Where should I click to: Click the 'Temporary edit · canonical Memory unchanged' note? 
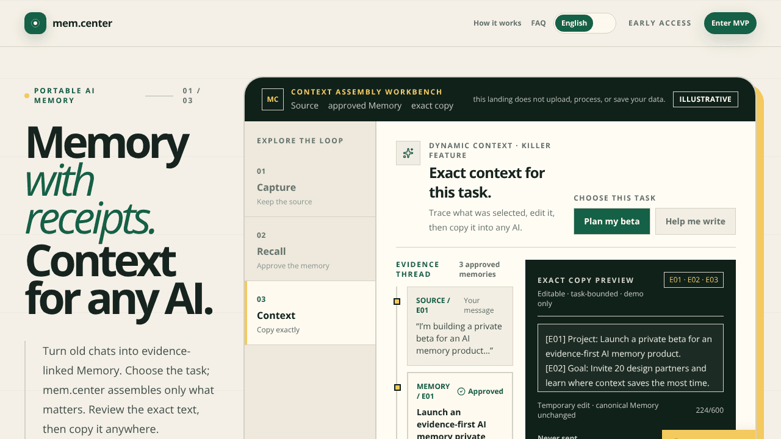click(x=598, y=410)
